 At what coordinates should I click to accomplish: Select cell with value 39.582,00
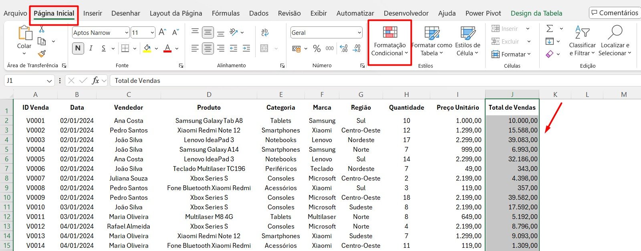point(512,197)
